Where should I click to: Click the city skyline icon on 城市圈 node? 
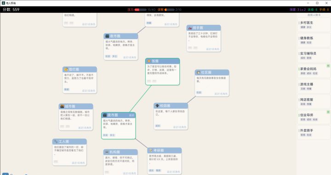pyautogui.click(x=62, y=106)
